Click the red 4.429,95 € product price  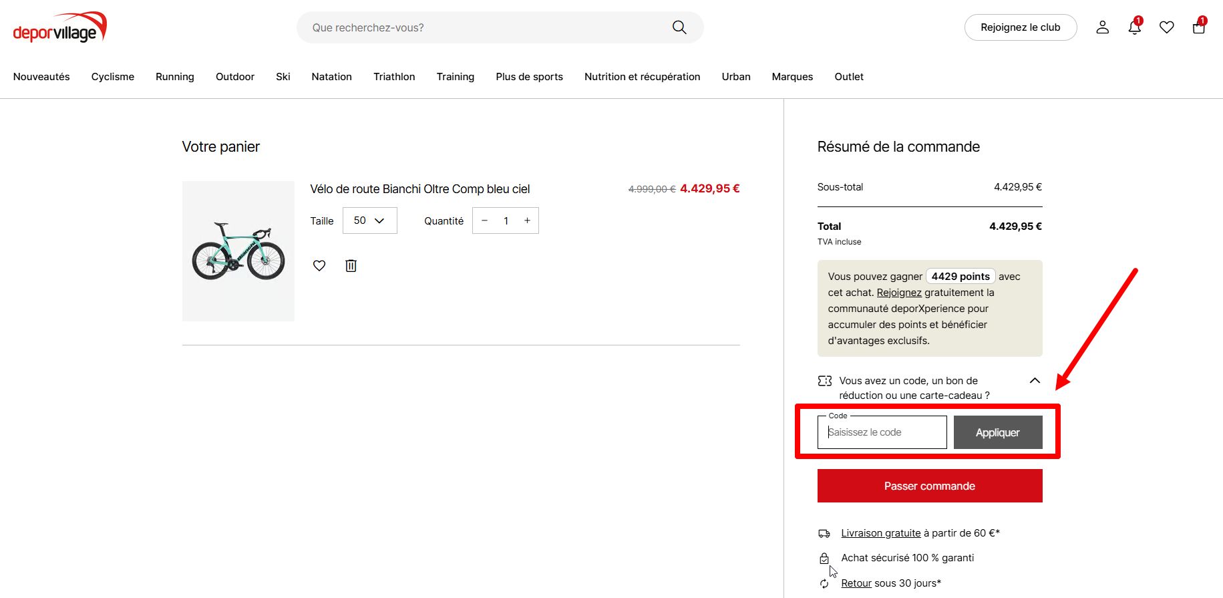click(x=710, y=188)
